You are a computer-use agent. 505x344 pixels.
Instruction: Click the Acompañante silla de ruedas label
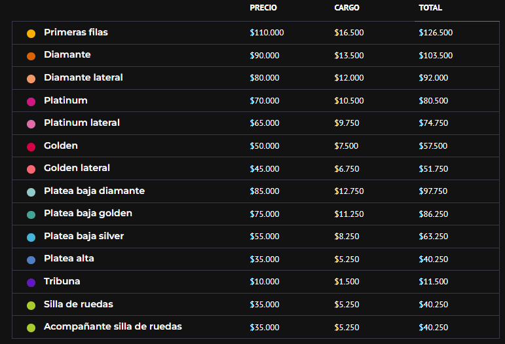coord(113,326)
